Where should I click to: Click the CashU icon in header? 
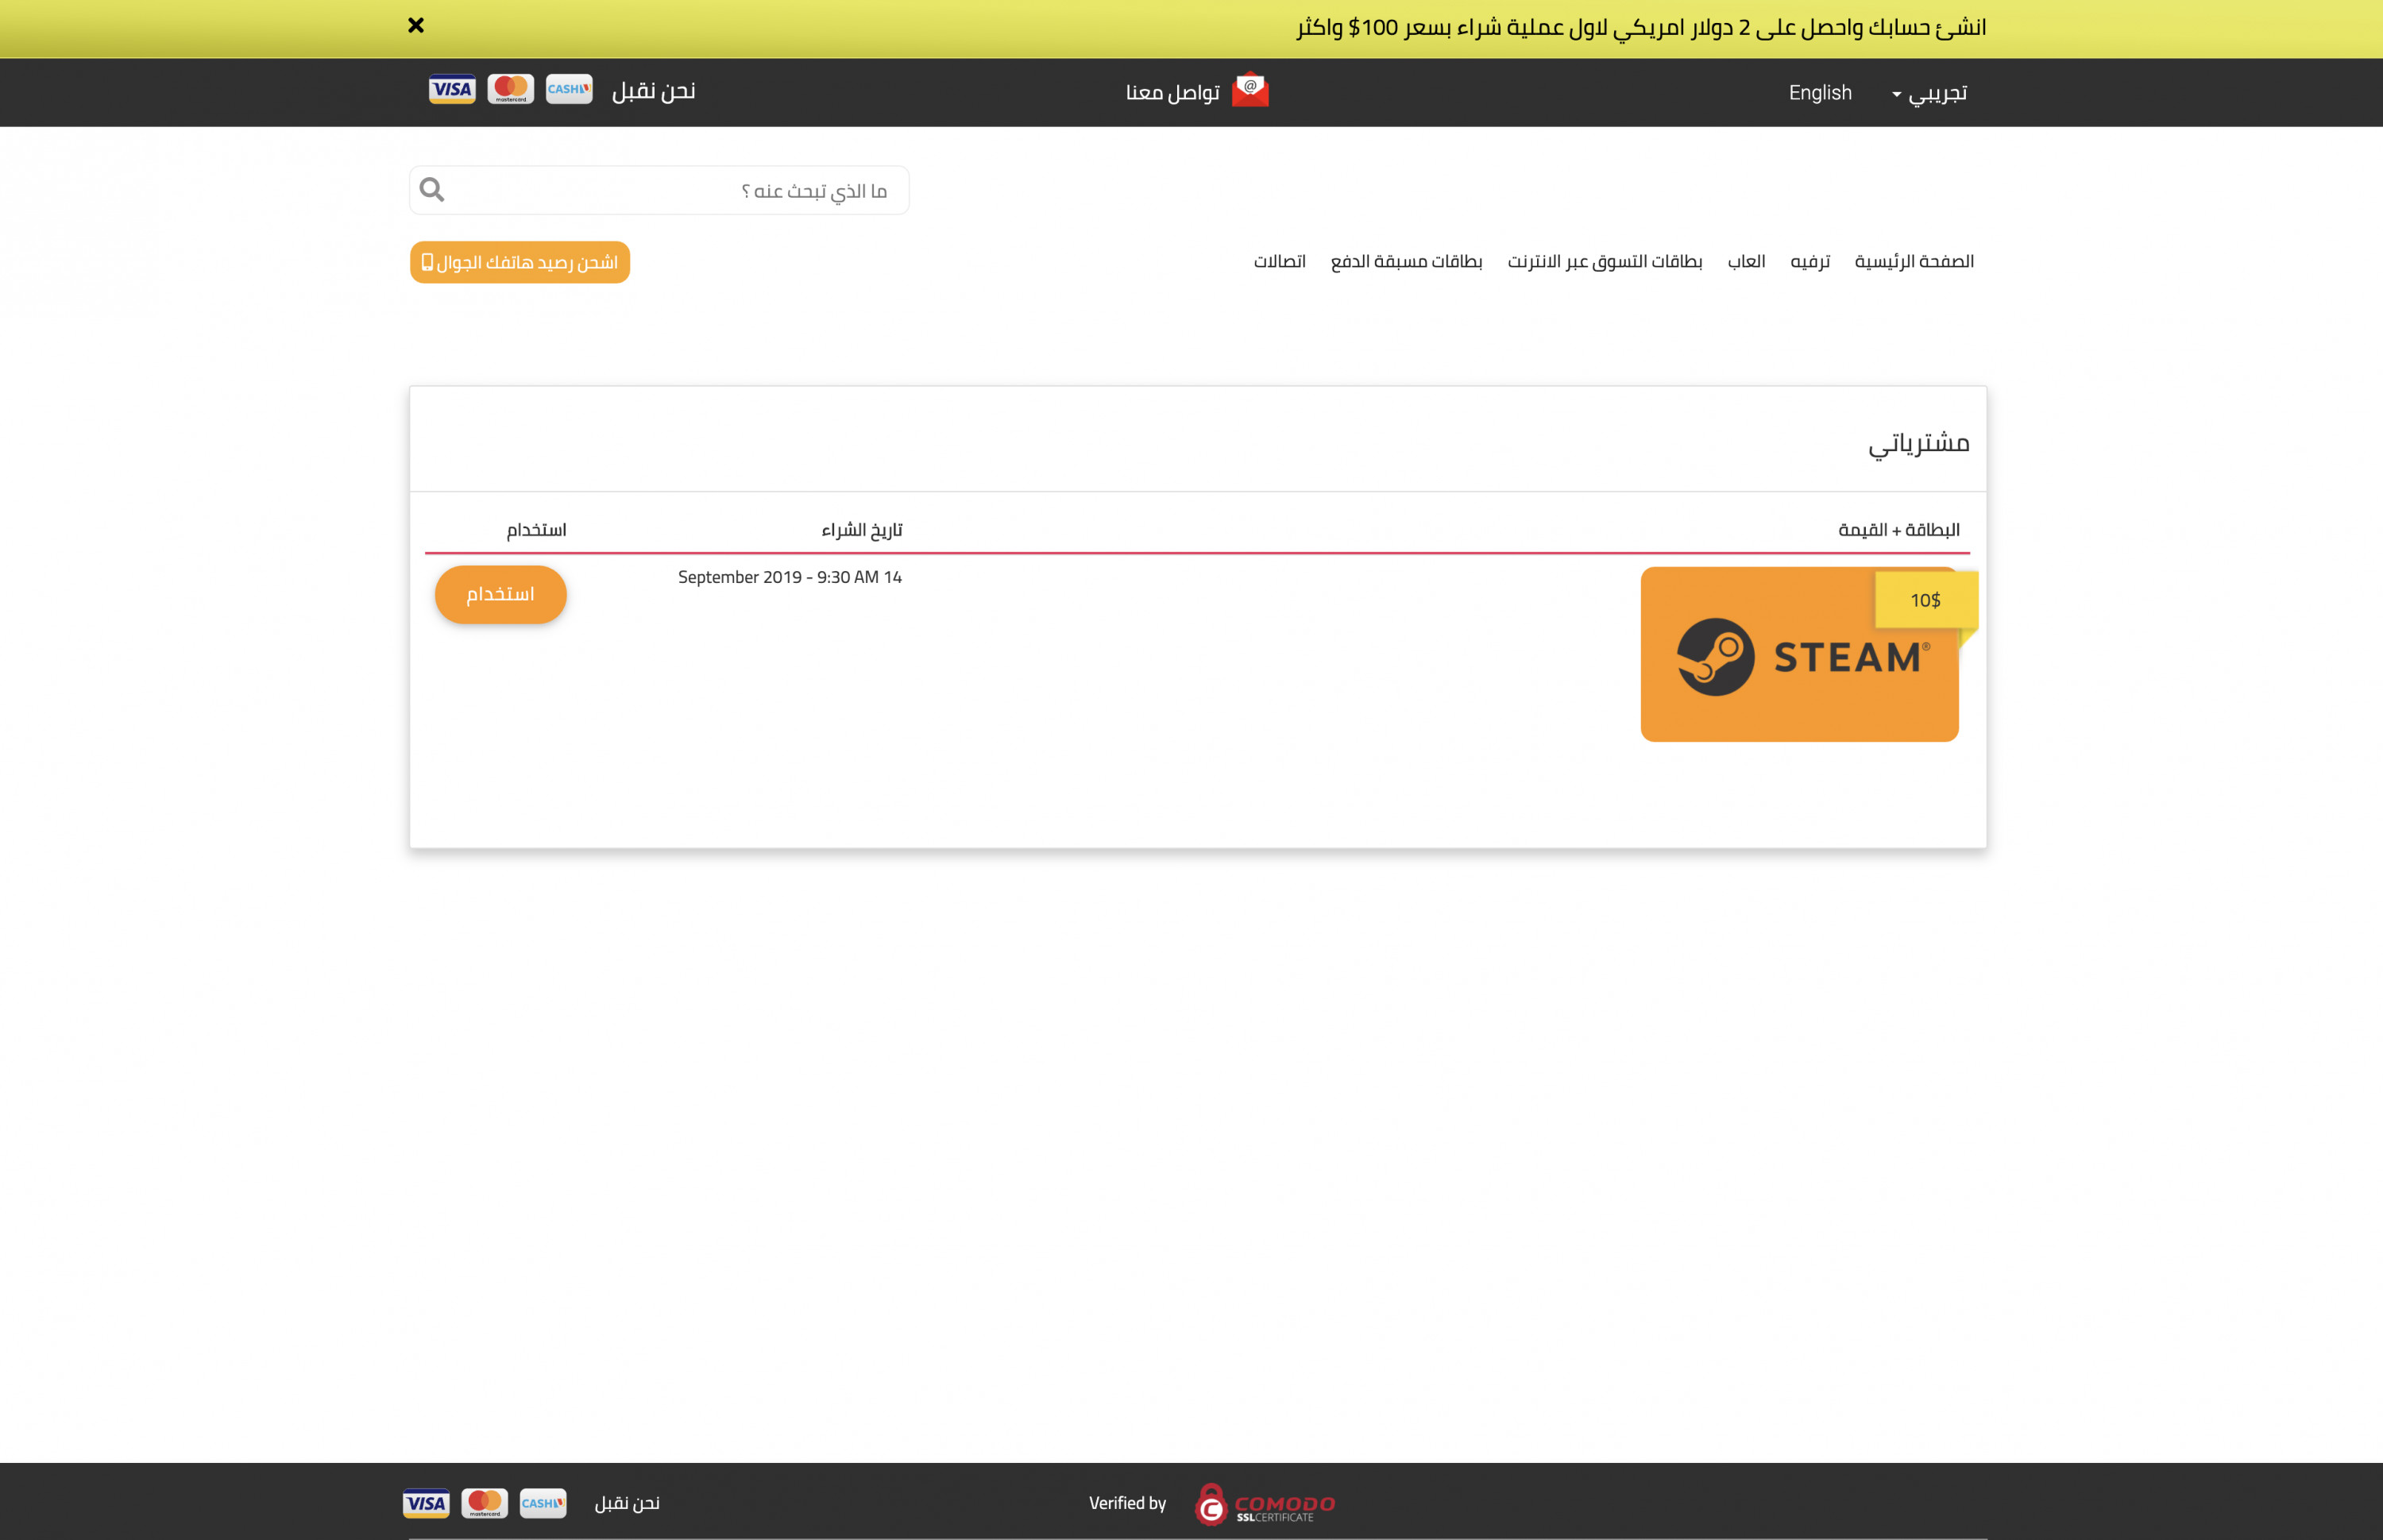point(569,89)
